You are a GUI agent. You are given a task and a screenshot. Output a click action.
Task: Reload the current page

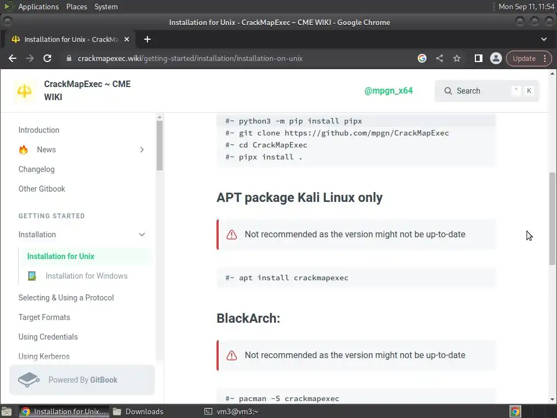pos(47,58)
